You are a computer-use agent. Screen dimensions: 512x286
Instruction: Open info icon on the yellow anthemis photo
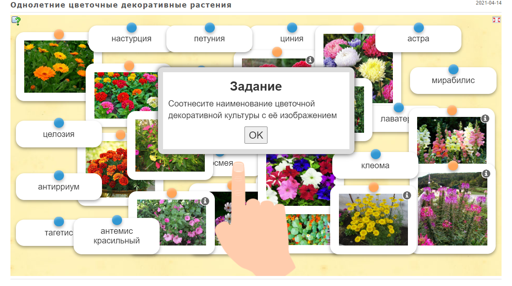click(407, 195)
